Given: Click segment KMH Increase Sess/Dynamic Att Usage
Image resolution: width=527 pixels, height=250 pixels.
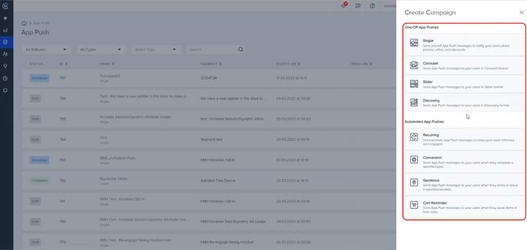Looking at the screenshot, I should tap(233, 222).
